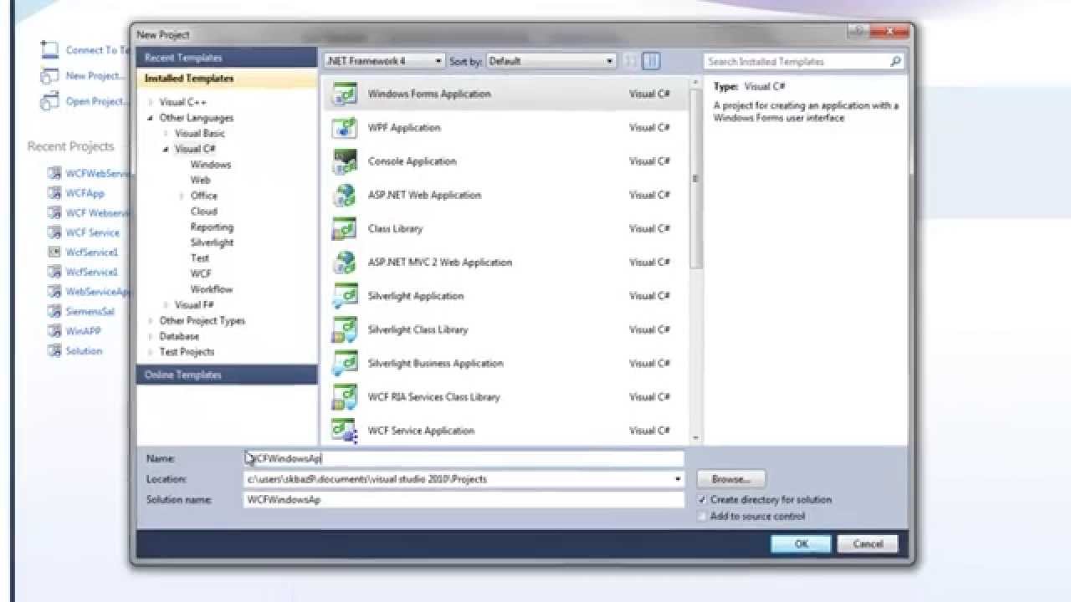1071x602 pixels.
Task: Expand Other Project Types node
Action: pos(151,320)
